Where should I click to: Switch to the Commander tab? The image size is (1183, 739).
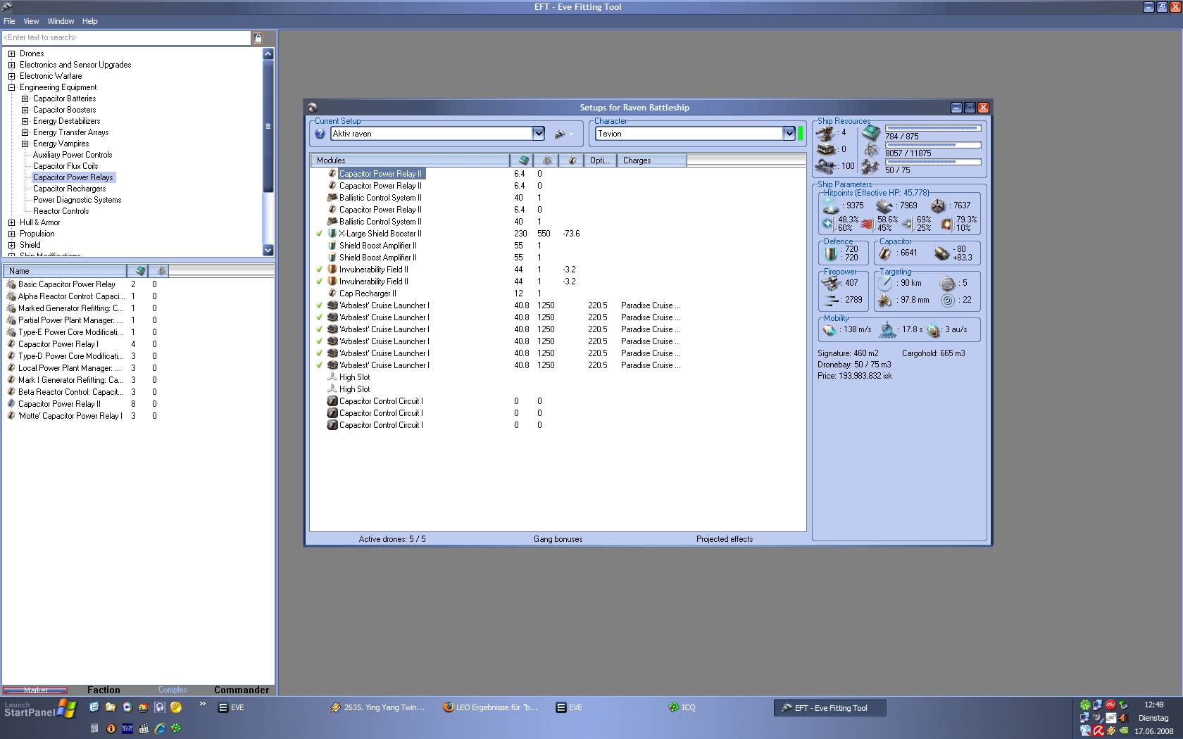pyautogui.click(x=242, y=690)
